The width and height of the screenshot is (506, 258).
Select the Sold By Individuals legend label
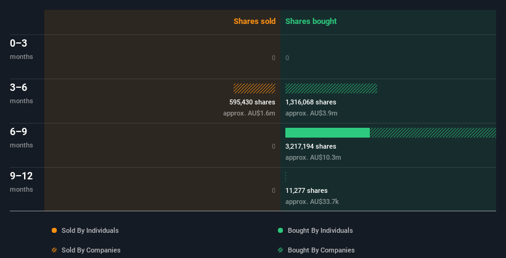[x=90, y=230]
